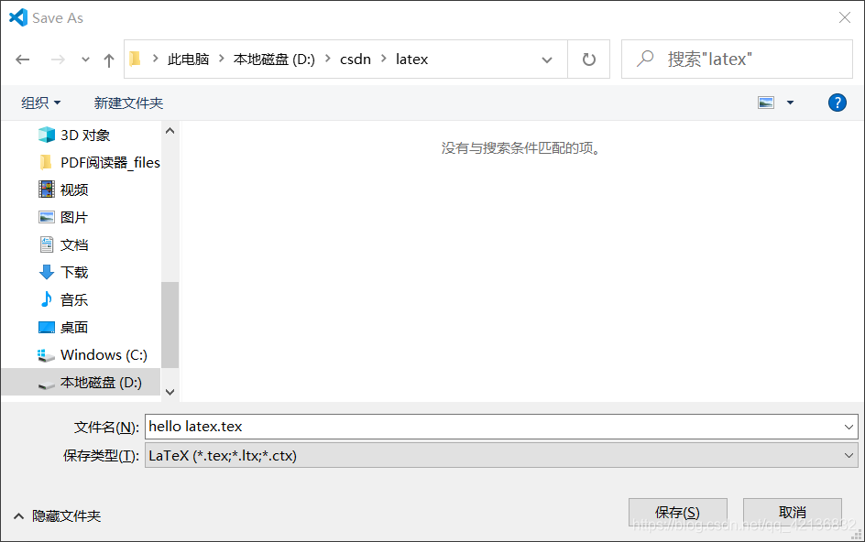
Task: Click the navigation pane scroll up arrow
Action: click(170, 131)
